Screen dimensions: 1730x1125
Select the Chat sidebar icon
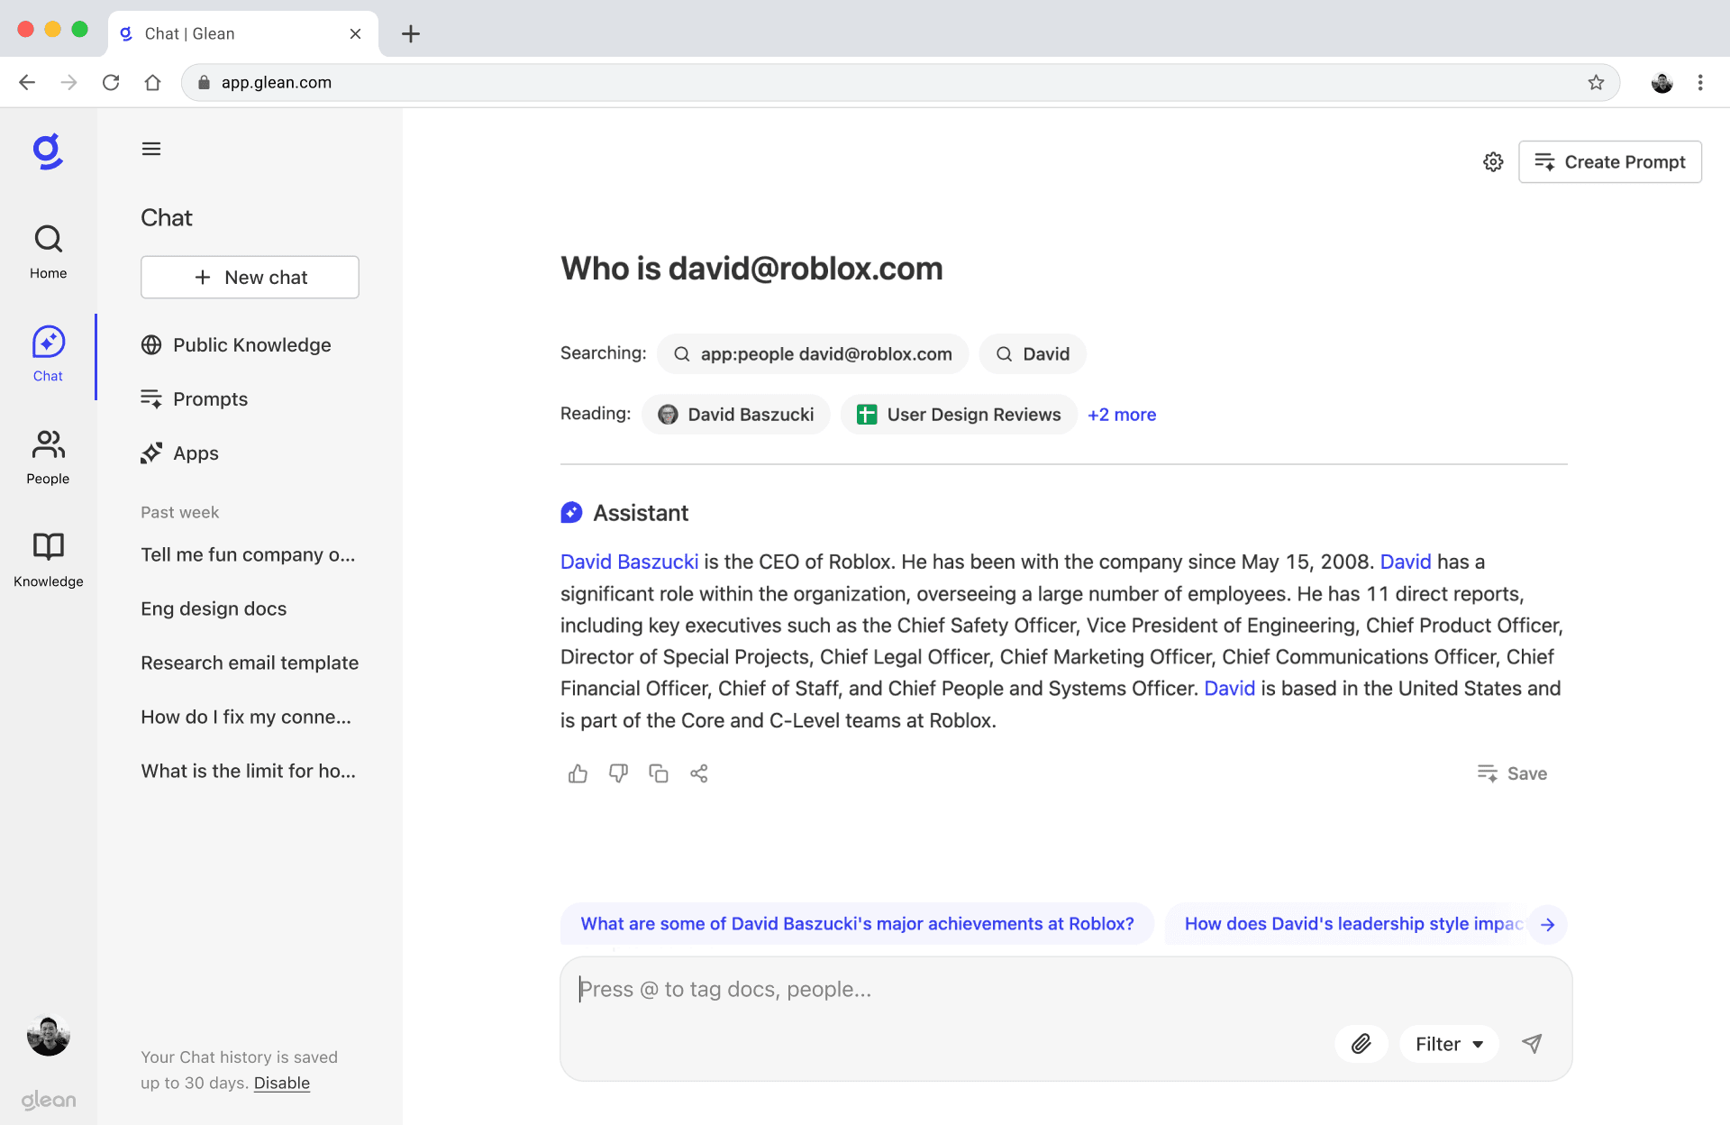tap(48, 354)
